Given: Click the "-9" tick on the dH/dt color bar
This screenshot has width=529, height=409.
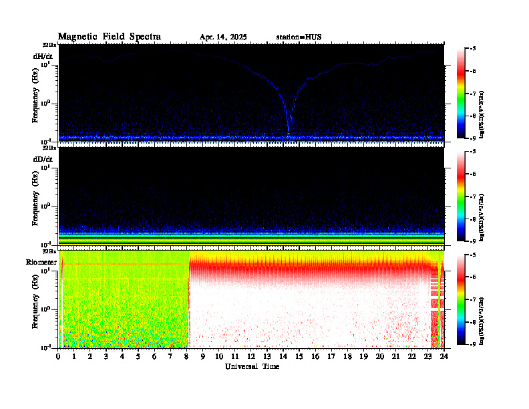Looking at the screenshot, I should tap(473, 138).
